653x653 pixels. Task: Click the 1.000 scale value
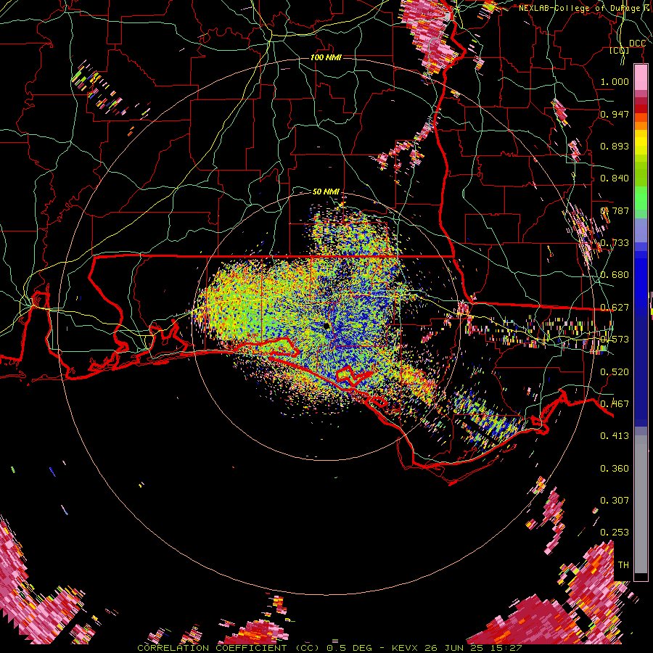point(615,81)
